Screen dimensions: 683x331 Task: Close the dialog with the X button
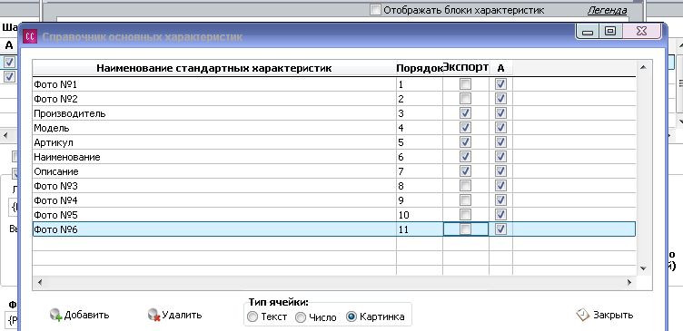click(x=641, y=32)
